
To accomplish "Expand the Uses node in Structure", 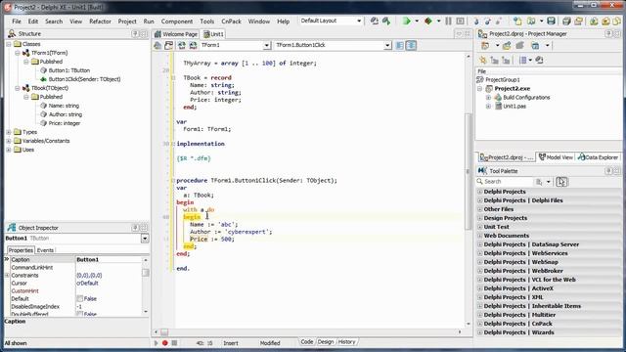I will (9, 150).
